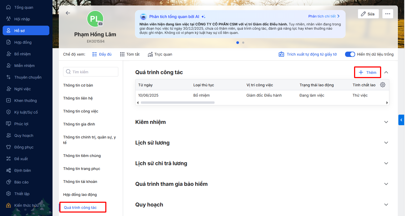This screenshot has width=405, height=216.
Task: Click the Giám đốc Điều hành cell
Action: pos(264,95)
